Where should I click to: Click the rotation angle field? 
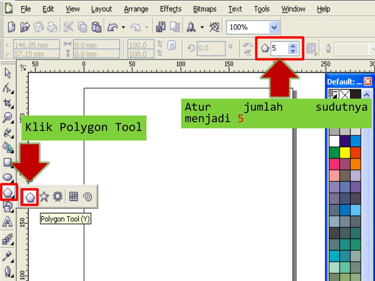211,49
